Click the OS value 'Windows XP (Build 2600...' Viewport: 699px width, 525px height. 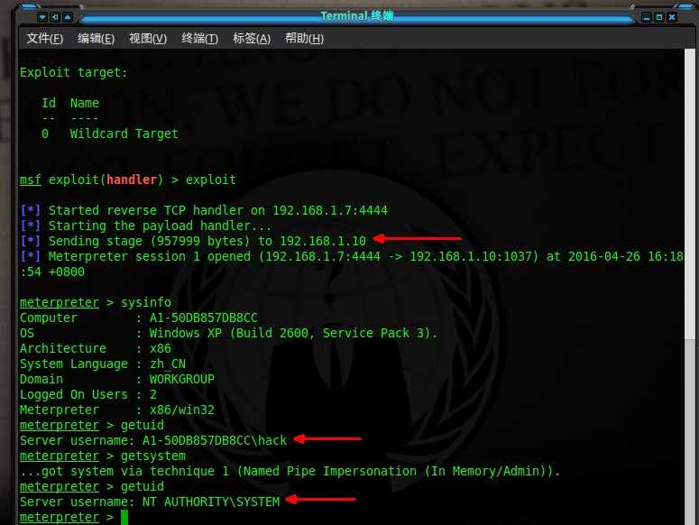click(x=293, y=334)
